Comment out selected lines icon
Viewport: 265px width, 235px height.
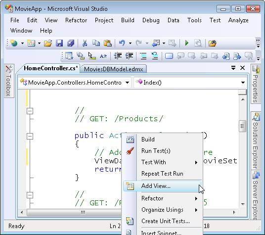pos(143,56)
